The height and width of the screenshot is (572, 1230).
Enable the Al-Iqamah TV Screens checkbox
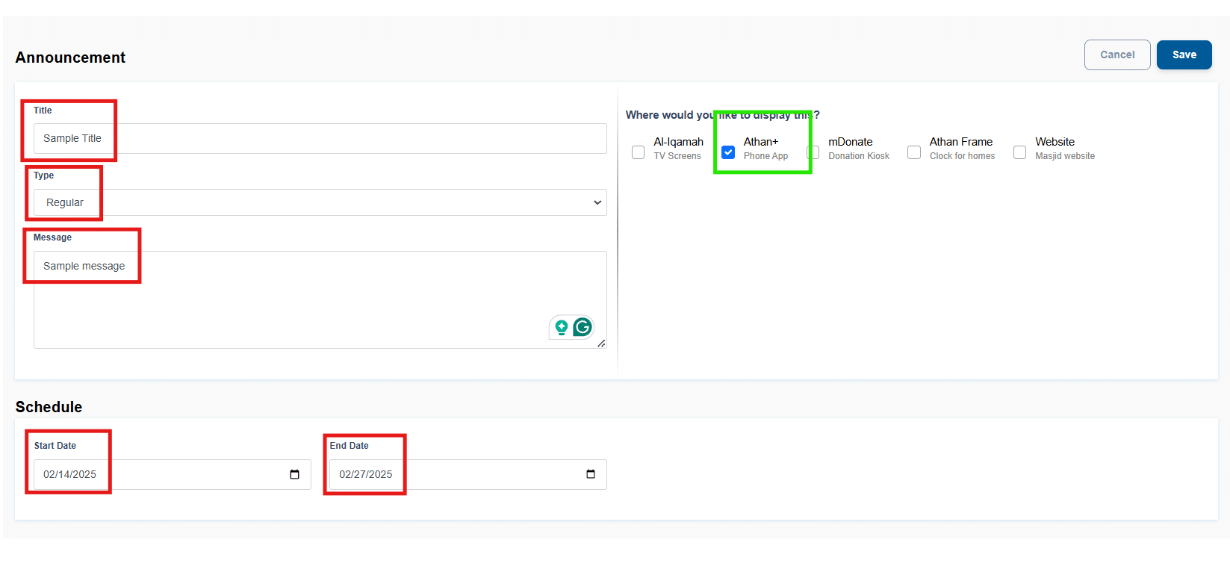coord(638,152)
